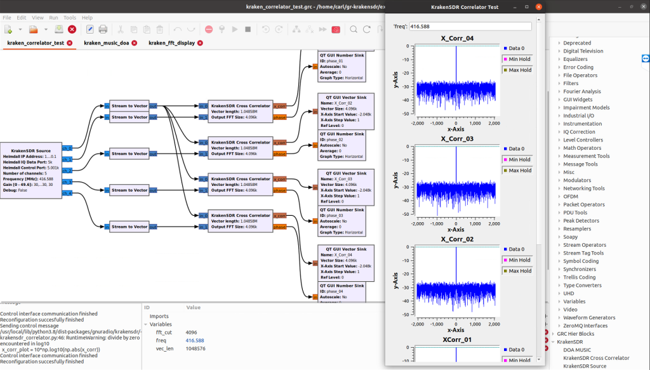
Task: Execute the flowgraph with the play icon
Action: click(x=235, y=29)
